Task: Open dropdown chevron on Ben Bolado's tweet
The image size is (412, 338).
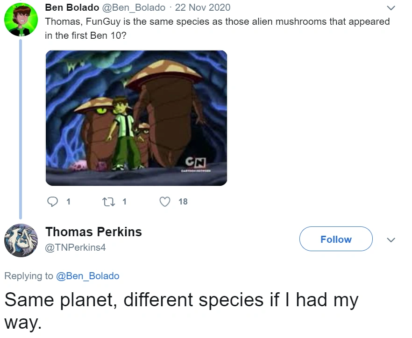Action: (391, 8)
